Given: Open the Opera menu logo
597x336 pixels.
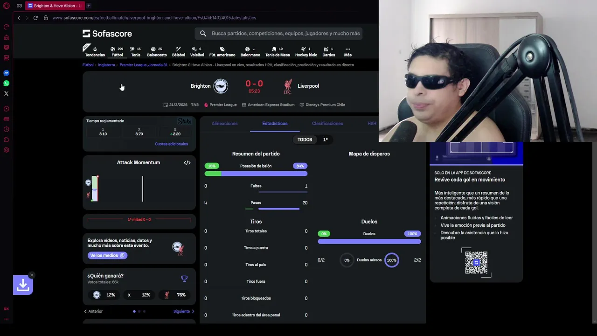Looking at the screenshot, I should click(x=7, y=6).
